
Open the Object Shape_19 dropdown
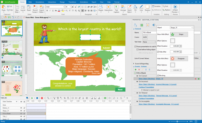coord(182,27)
